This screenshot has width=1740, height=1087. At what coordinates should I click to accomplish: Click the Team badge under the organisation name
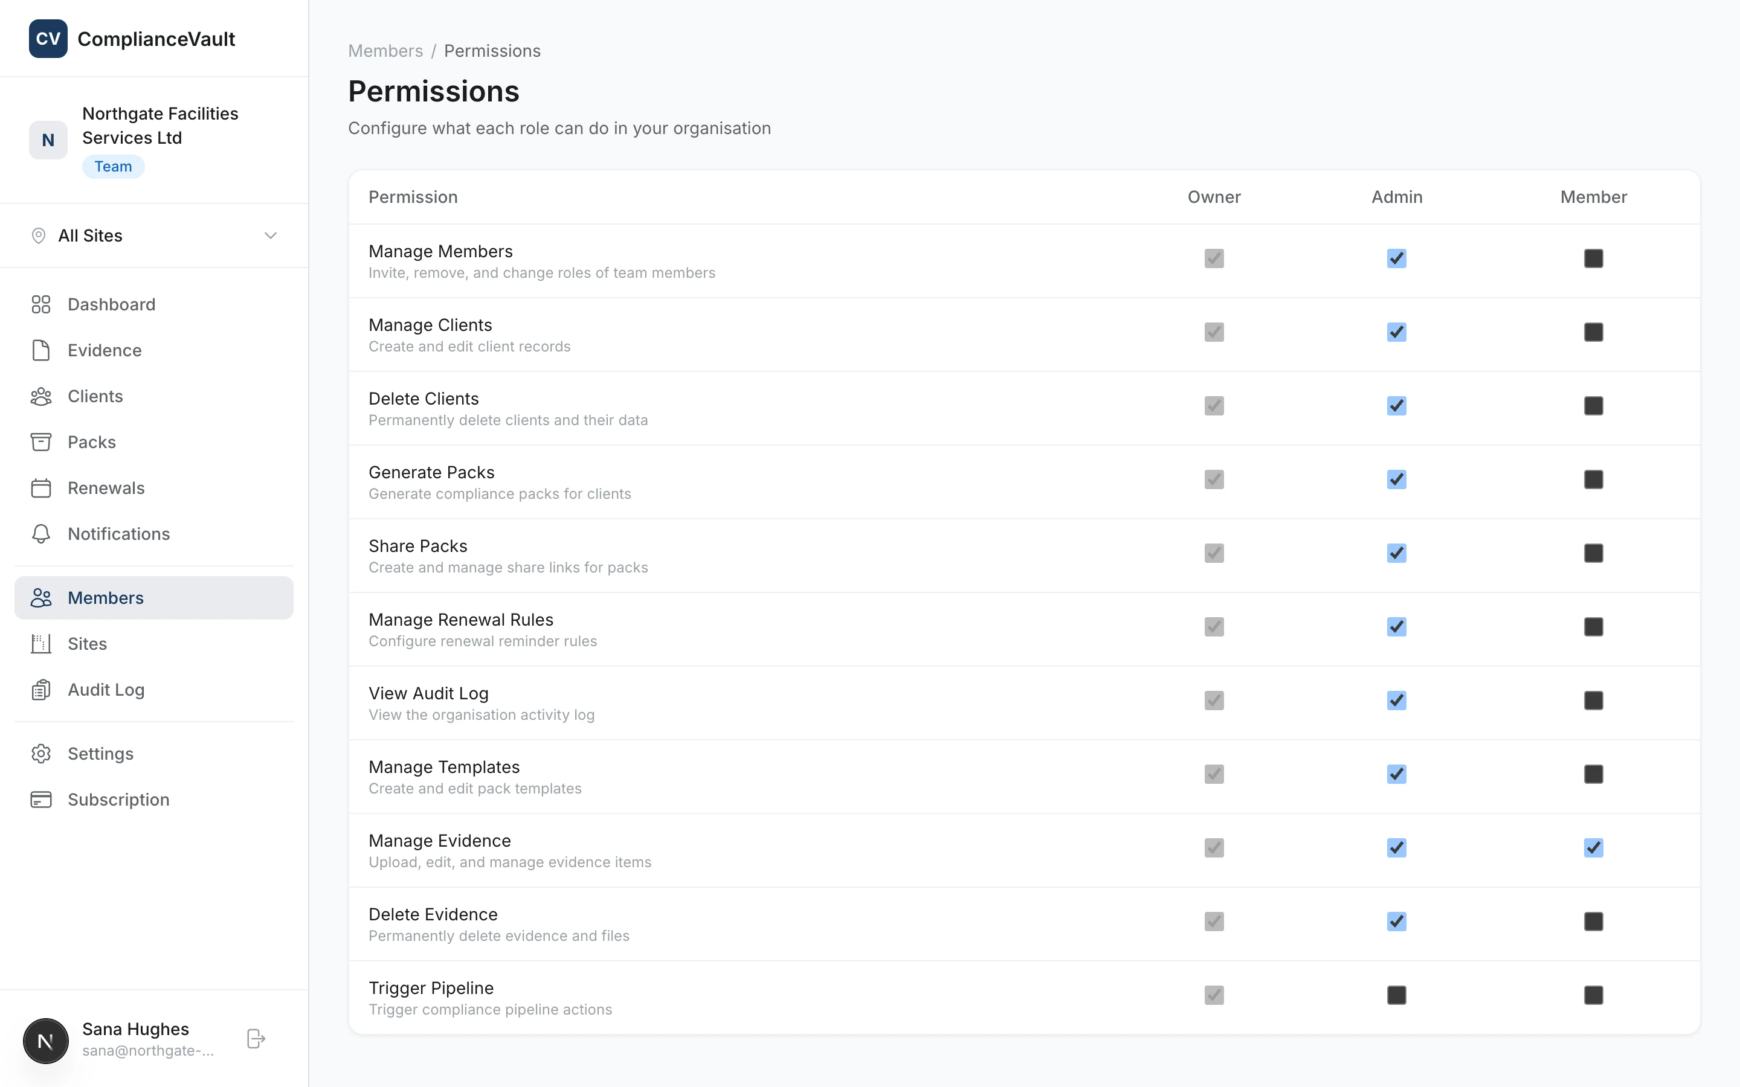(x=113, y=166)
